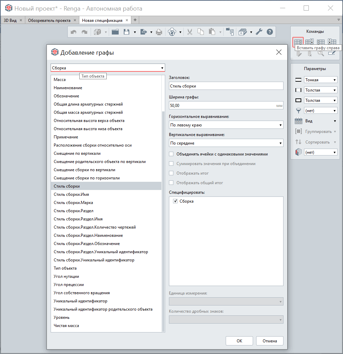Viewport: 343px width, 354px height.
Task: Click the Заголовок text field
Action: (226, 86)
